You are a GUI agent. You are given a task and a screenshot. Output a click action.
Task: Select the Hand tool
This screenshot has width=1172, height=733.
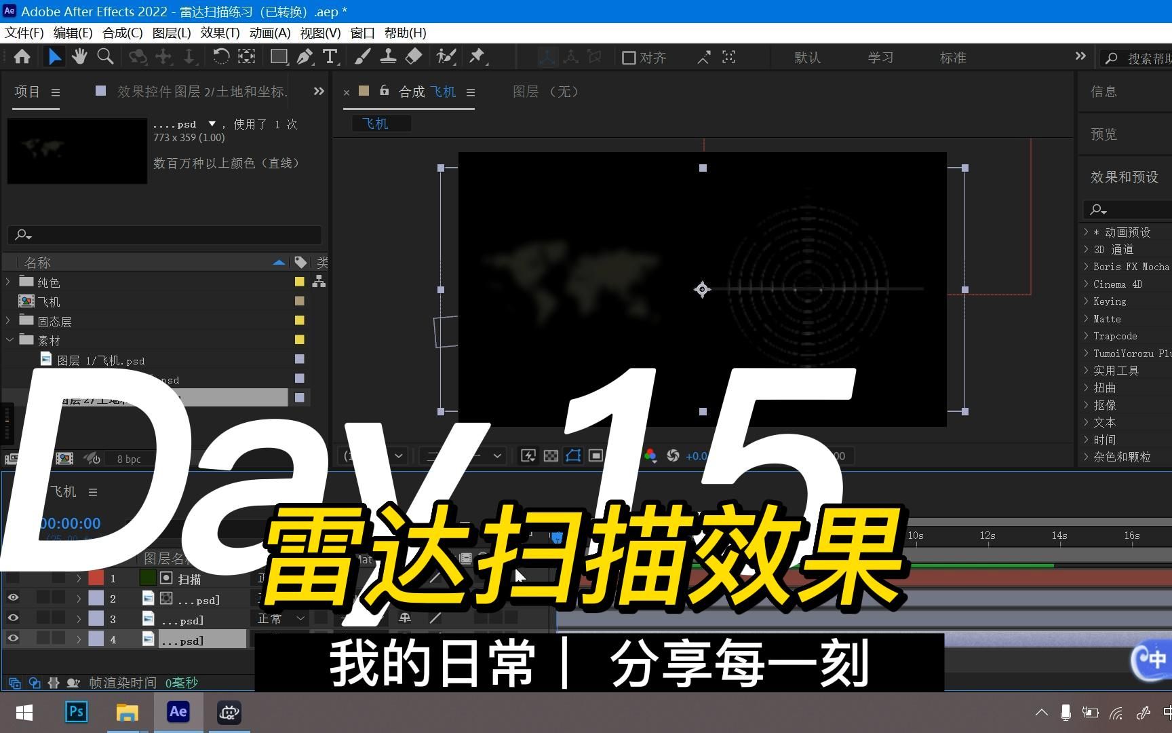point(79,56)
